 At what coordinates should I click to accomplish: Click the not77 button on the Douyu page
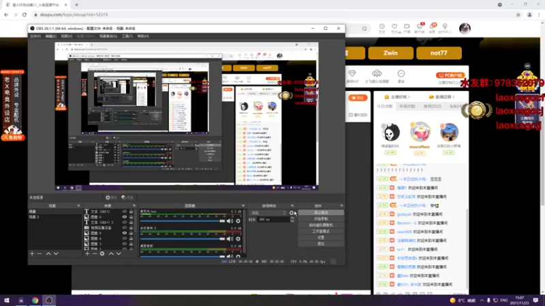439,53
